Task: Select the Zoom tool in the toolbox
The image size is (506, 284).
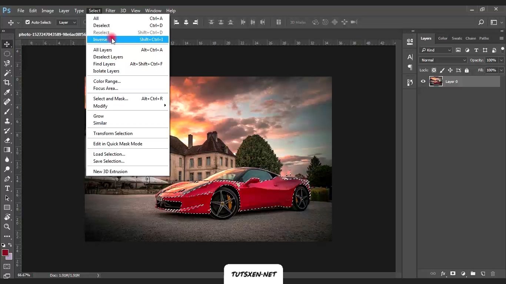Action: click(7, 227)
